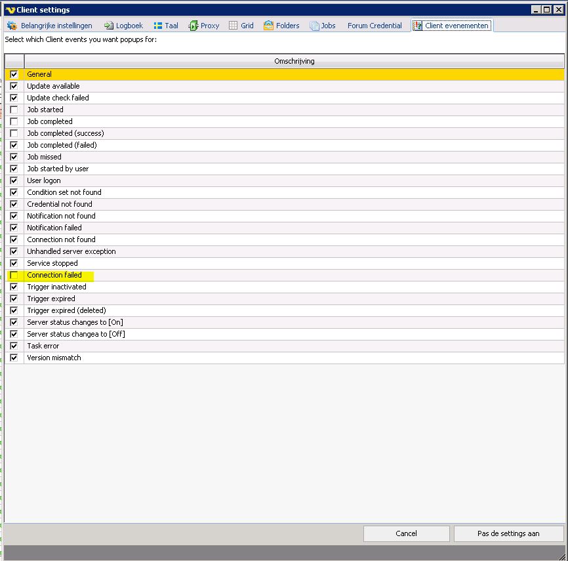568x561 pixels.
Task: Click the Folders tab folder icon
Action: (269, 26)
